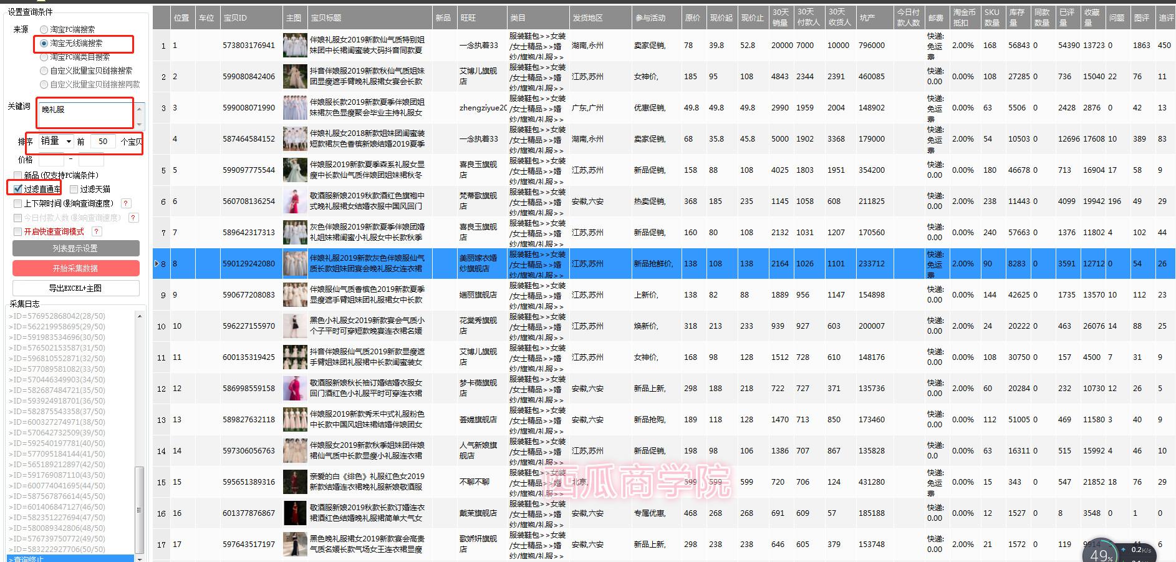Click shop name zhengziyue20
The image size is (1176, 562).
click(x=483, y=108)
